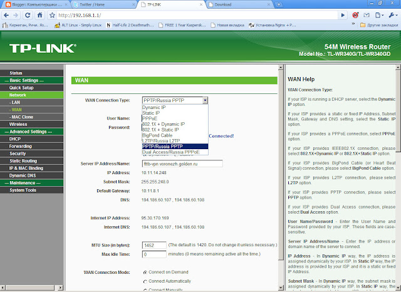The image size is (401, 292).
Task: Open Security in sidebar
Action: tap(32, 154)
